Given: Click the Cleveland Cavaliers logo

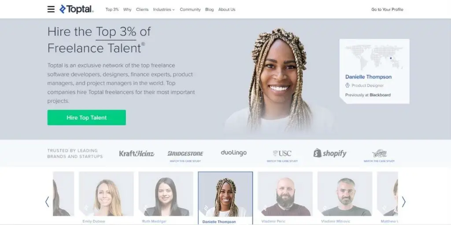Looking at the screenshot, I should [379, 153].
